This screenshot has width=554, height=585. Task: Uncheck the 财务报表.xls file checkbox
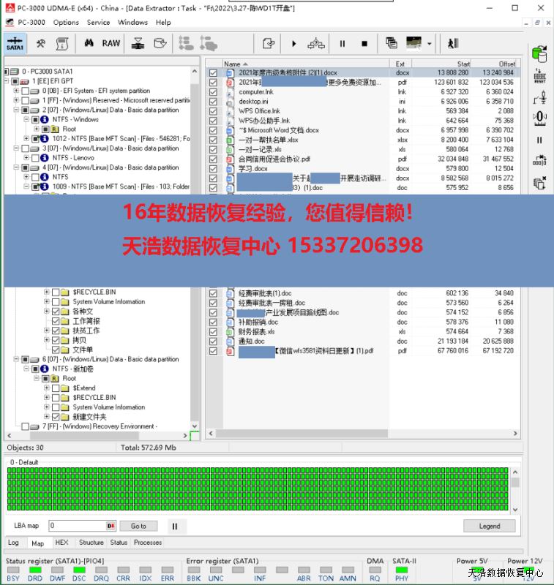213,331
